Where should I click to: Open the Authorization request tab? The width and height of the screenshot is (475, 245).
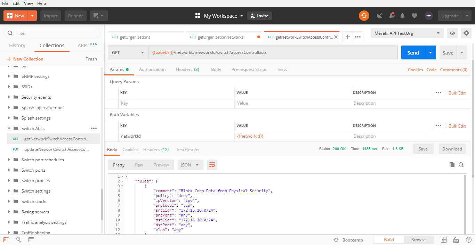pos(152,70)
